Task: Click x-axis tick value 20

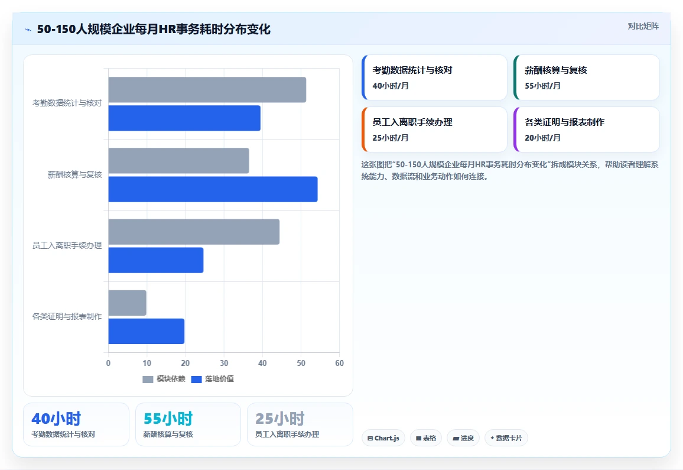Action: (185, 363)
